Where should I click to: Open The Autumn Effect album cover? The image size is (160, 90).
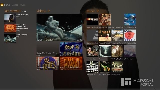click(105, 67)
